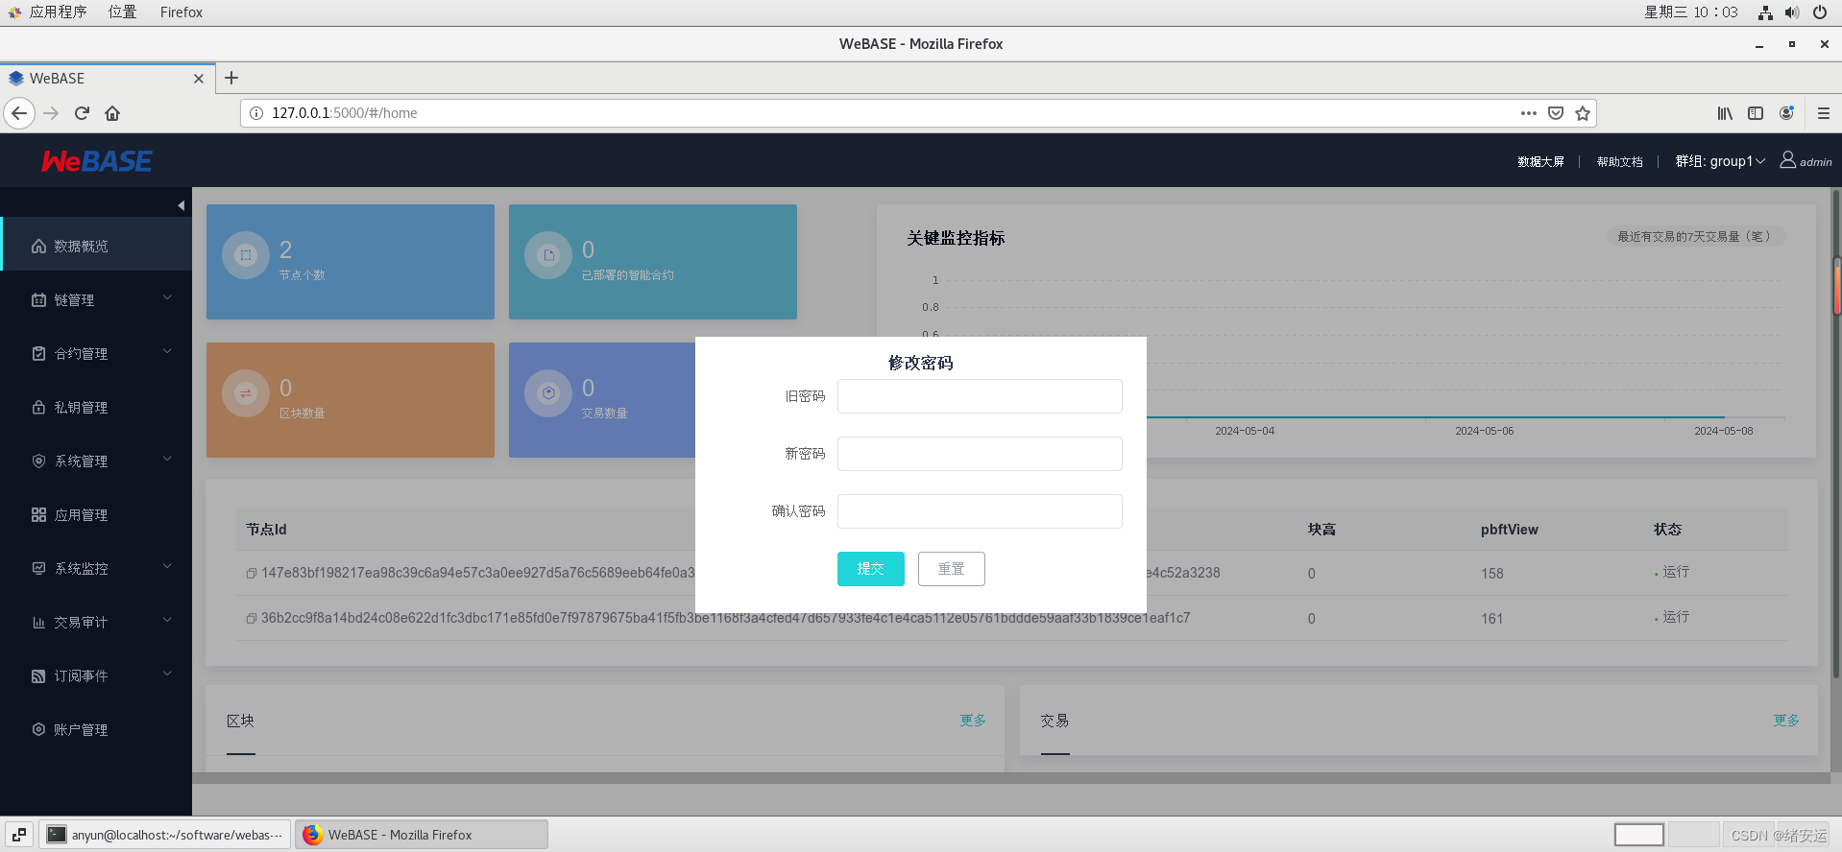Viewport: 1842px width, 852px height.
Task: Expand the 系统监控 submenu chevron
Action: pyautogui.click(x=167, y=566)
